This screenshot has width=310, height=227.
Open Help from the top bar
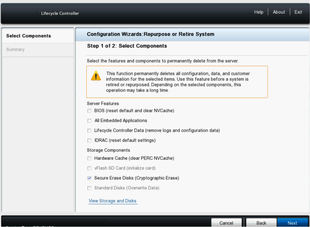[x=259, y=12]
